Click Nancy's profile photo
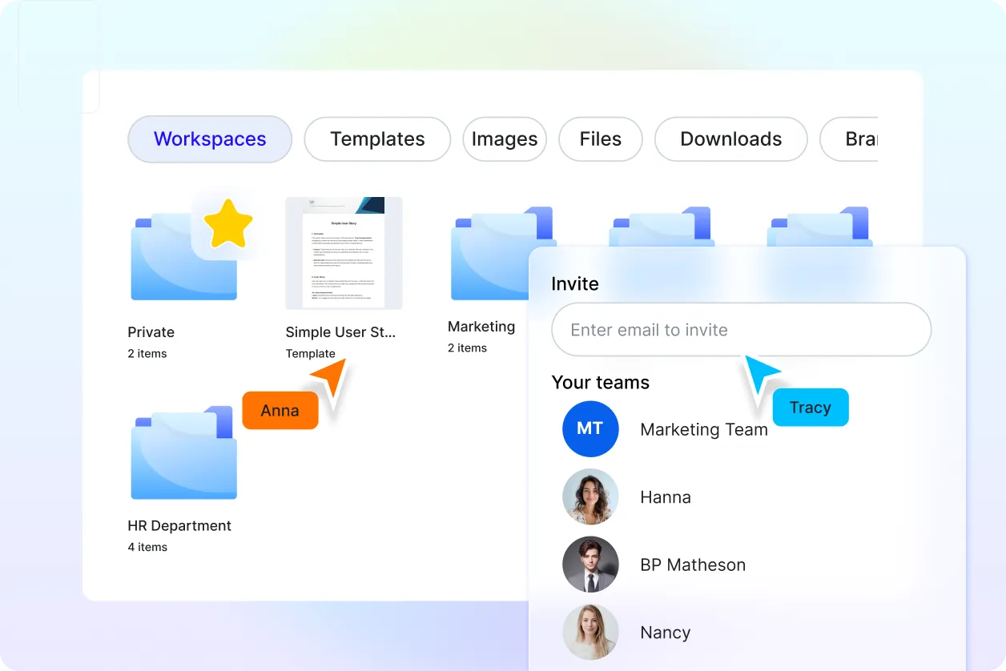Image resolution: width=1006 pixels, height=671 pixels. [x=591, y=633]
